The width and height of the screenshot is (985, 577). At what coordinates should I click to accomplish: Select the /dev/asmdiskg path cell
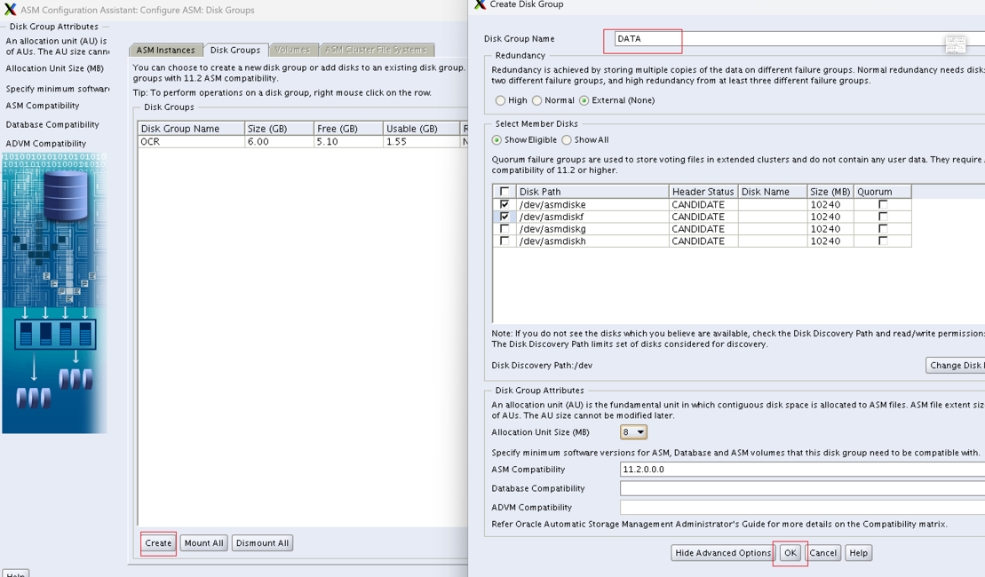tap(592, 228)
